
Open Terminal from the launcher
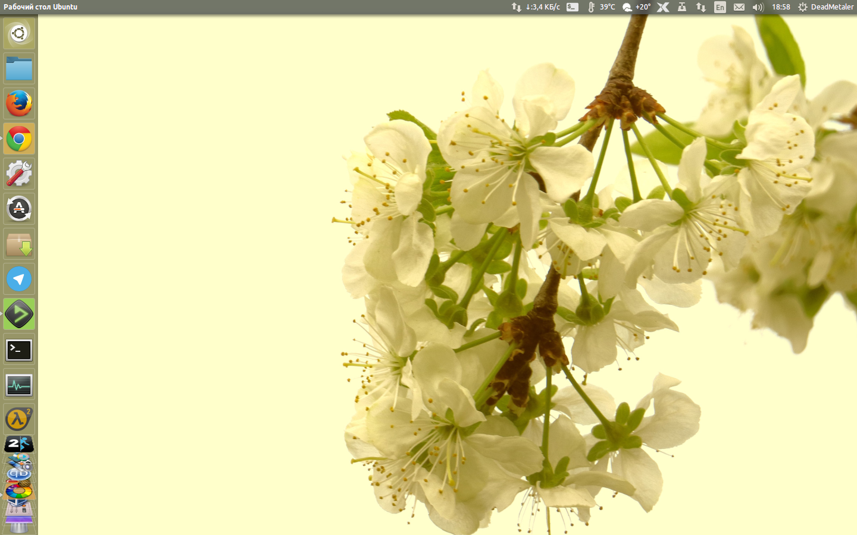coord(19,350)
